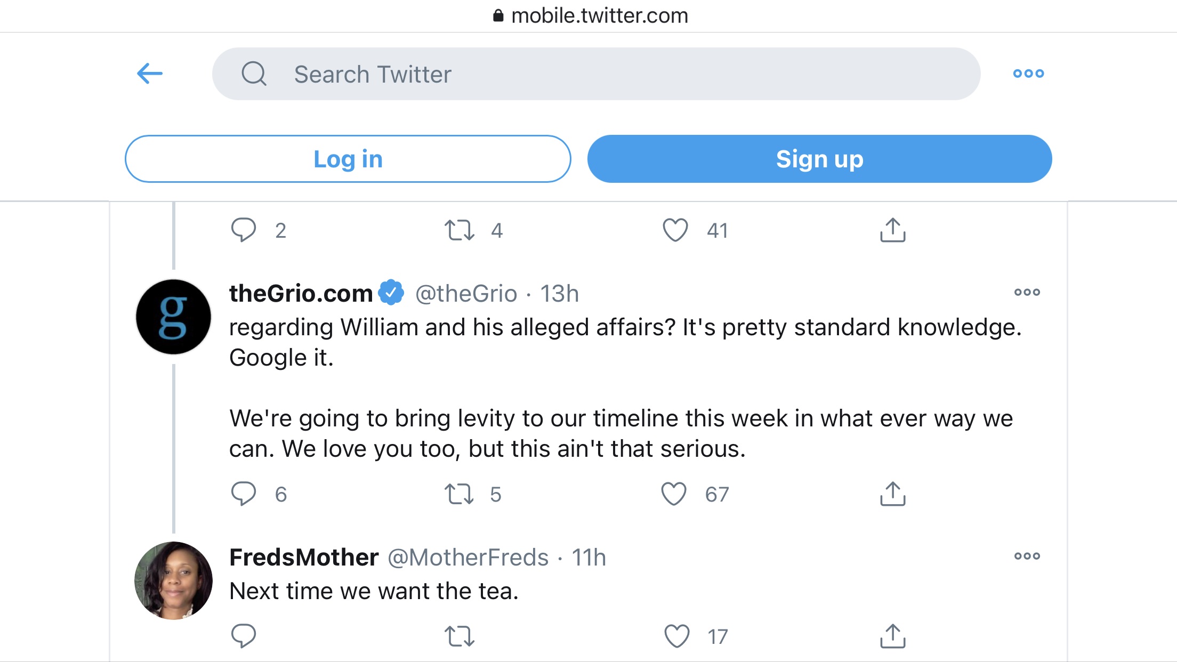Open theGrio.com profile avatar
The image size is (1177, 662).
173,317
